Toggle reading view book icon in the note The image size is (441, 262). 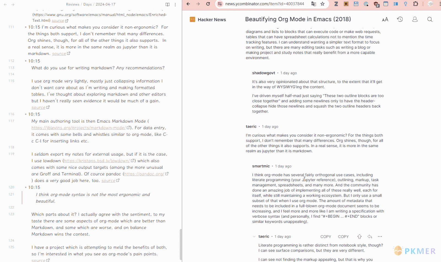167,4
